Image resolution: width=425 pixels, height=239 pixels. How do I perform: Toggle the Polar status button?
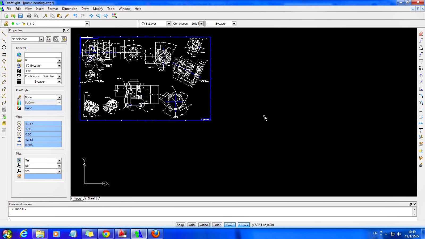[x=217, y=225]
